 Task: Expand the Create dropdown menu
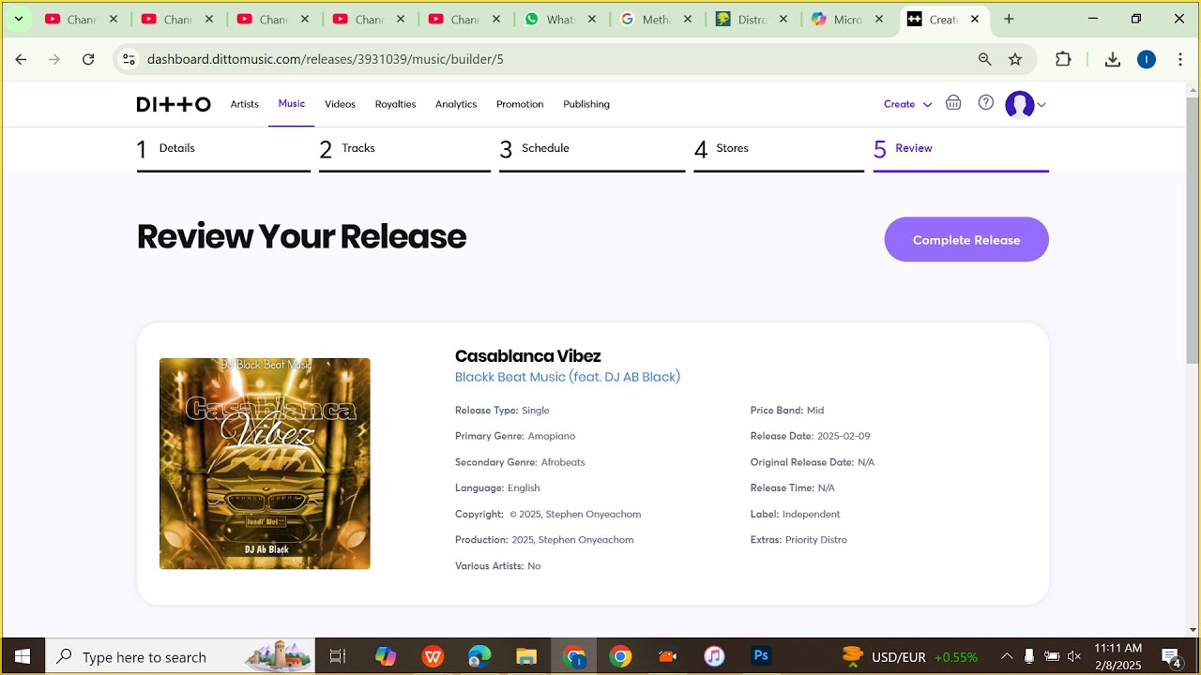[x=908, y=104]
